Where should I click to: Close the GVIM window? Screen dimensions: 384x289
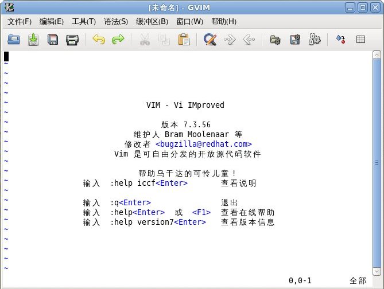click(375, 7)
